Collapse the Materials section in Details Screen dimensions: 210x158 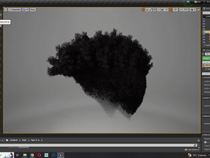[x=203, y=116]
